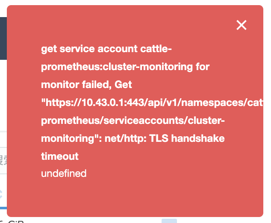
Task: Click the "GiB" label below the notification
Action: [x=16, y=221]
